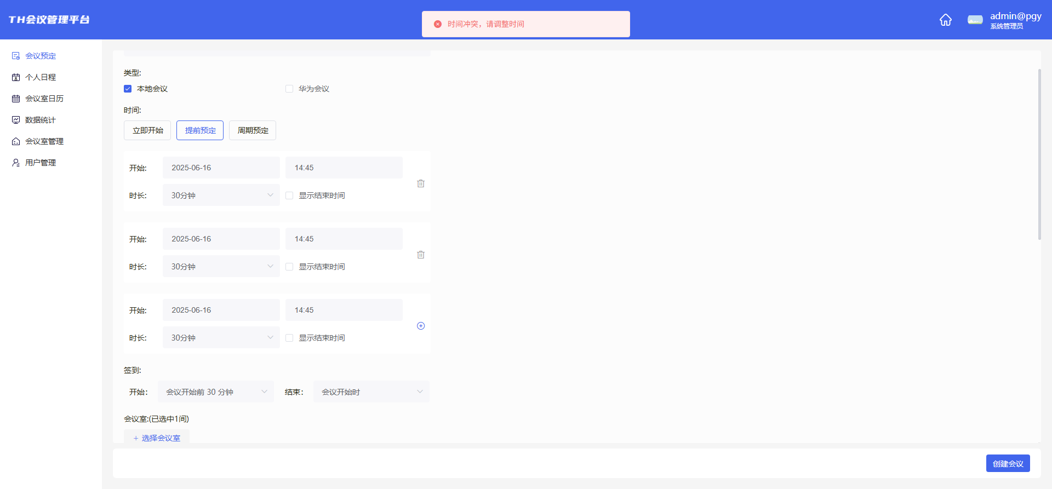
Task: Select 提前预定 time mode
Action: coord(200,130)
